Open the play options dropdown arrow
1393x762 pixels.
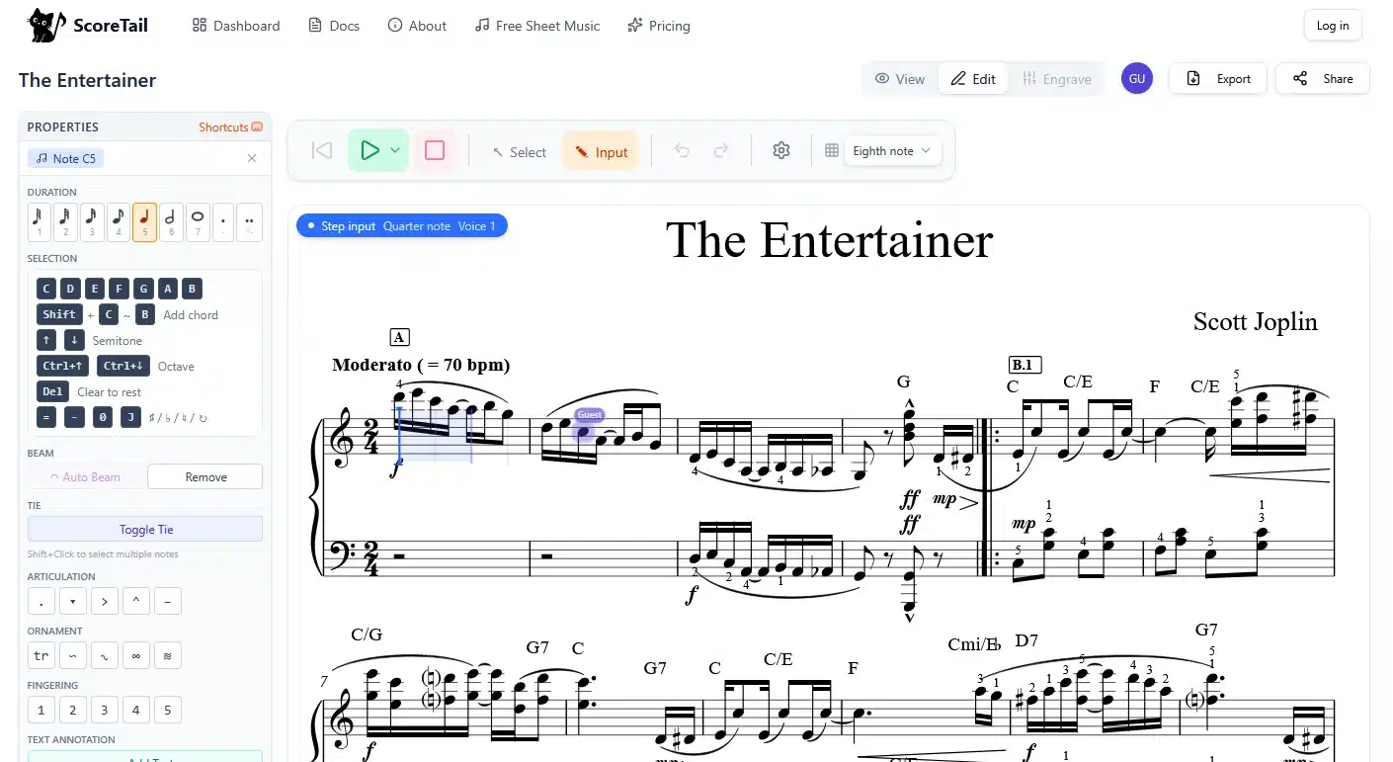[x=395, y=150]
